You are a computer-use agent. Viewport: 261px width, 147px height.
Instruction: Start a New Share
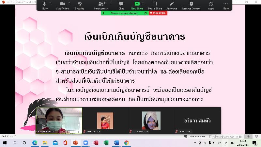[x=137, y=5]
